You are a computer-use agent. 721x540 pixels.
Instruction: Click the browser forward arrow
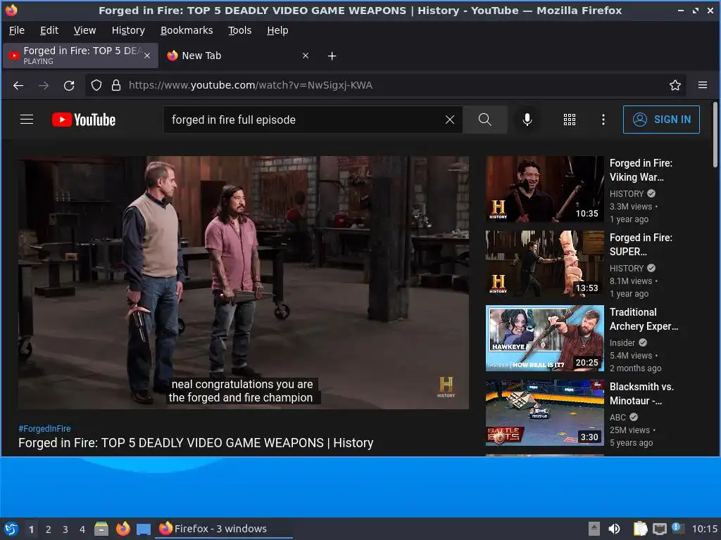coord(44,85)
